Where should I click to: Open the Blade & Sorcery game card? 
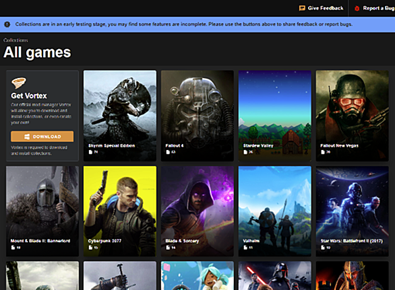pyautogui.click(x=197, y=211)
